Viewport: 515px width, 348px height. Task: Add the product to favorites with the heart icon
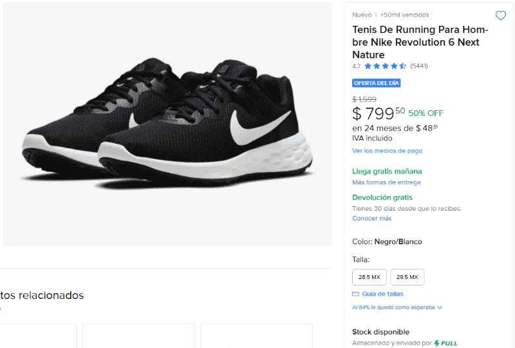point(500,15)
